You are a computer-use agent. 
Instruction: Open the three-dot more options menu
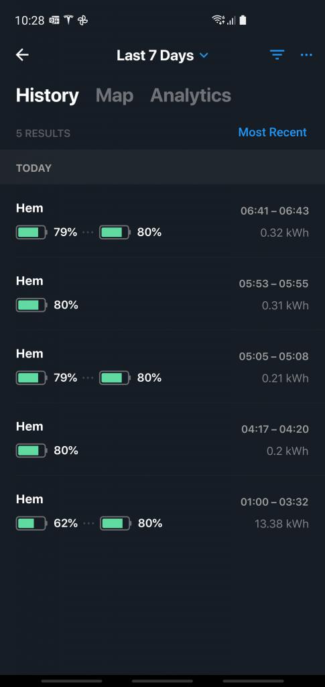306,55
